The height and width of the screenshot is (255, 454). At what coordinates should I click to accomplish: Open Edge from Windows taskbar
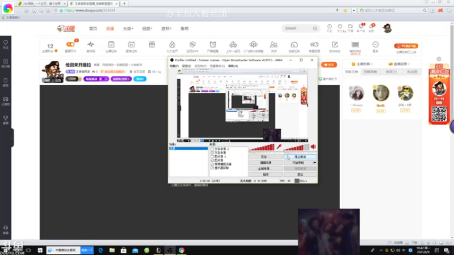[x=100, y=250]
